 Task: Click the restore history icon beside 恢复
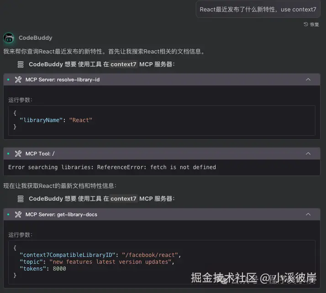305,24
